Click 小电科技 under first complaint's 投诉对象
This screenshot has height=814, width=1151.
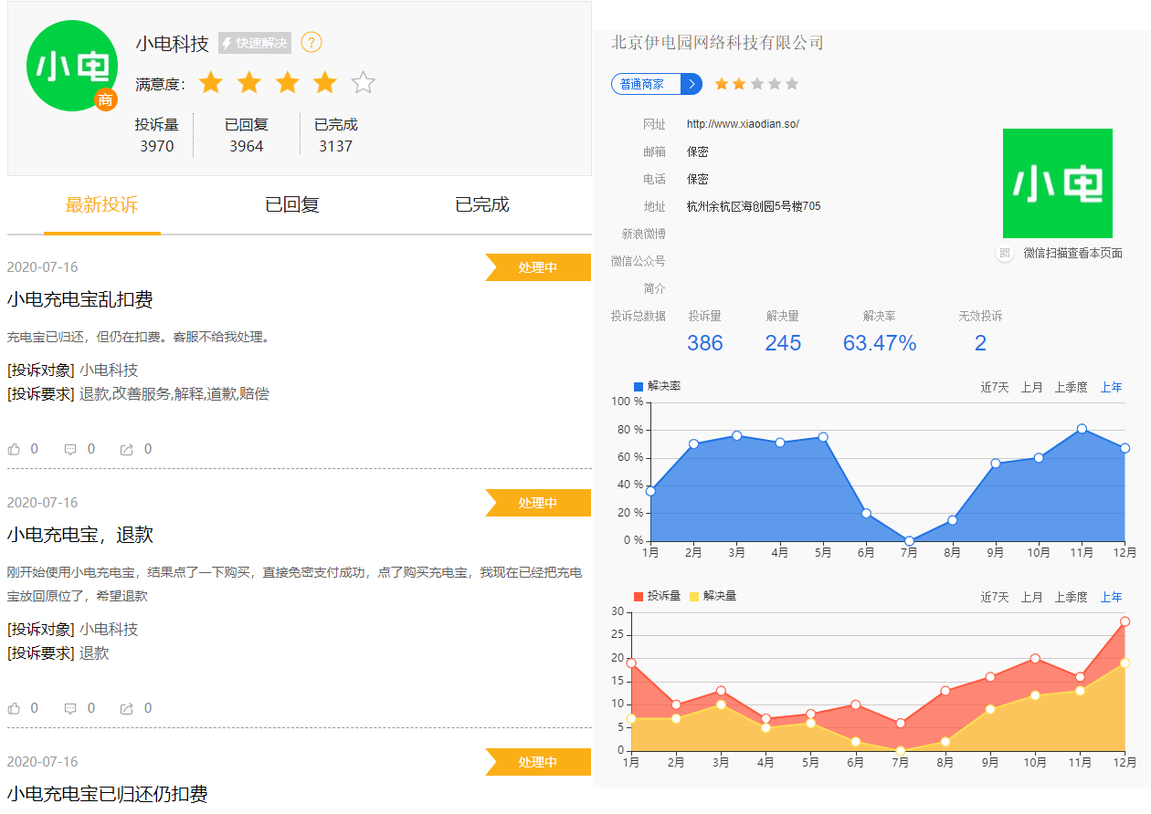[x=109, y=370]
